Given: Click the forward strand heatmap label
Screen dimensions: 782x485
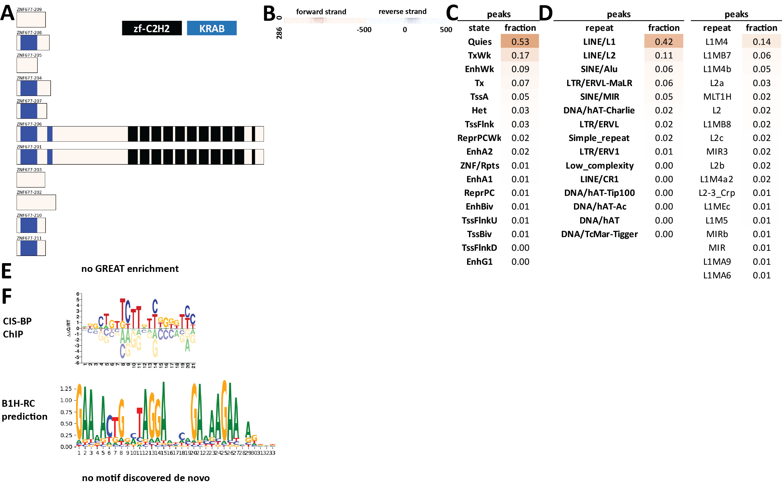Looking at the screenshot, I should click(321, 12).
